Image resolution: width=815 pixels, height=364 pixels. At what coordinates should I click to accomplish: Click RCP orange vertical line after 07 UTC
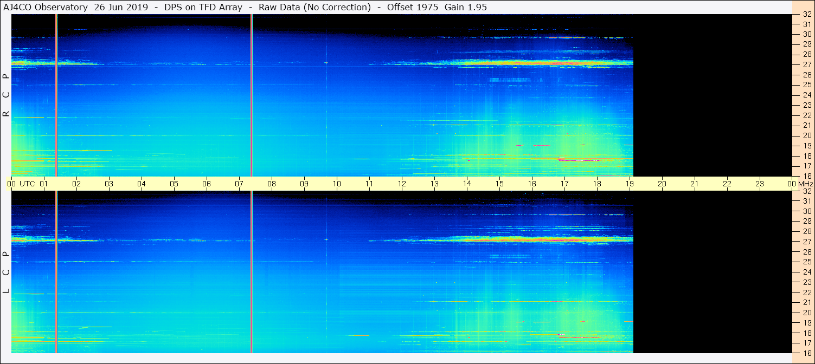pos(252,95)
